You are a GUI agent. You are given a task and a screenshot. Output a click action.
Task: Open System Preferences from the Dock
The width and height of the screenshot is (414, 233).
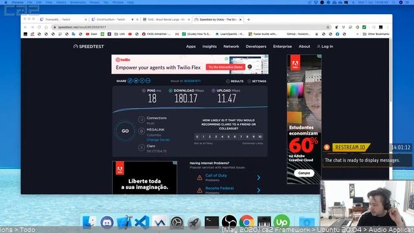click(177, 222)
